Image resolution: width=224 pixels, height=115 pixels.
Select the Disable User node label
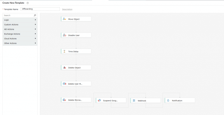tap(74, 35)
